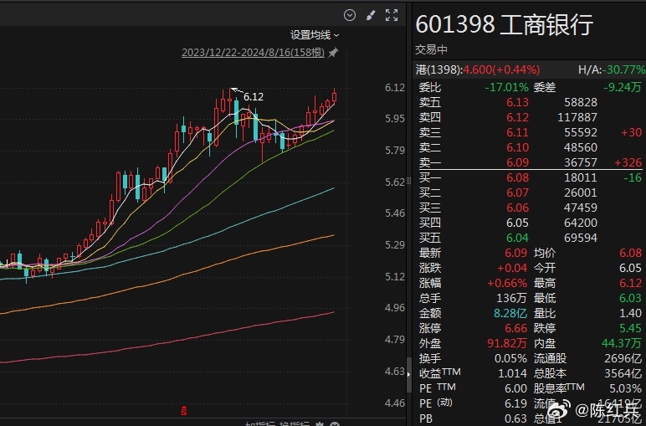The image size is (646, 426).
Task: Select the H/A premium -30.77% value
Action: (x=623, y=69)
